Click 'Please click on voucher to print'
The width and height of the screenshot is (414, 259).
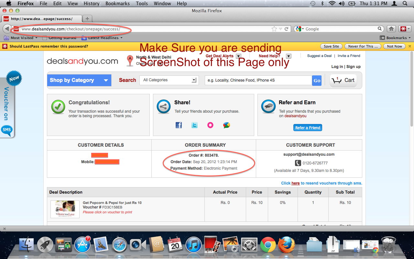click(107, 212)
